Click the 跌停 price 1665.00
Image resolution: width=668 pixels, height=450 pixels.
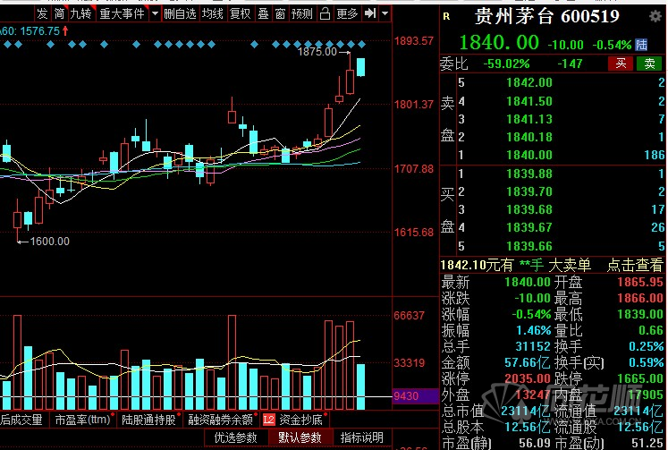click(x=640, y=378)
